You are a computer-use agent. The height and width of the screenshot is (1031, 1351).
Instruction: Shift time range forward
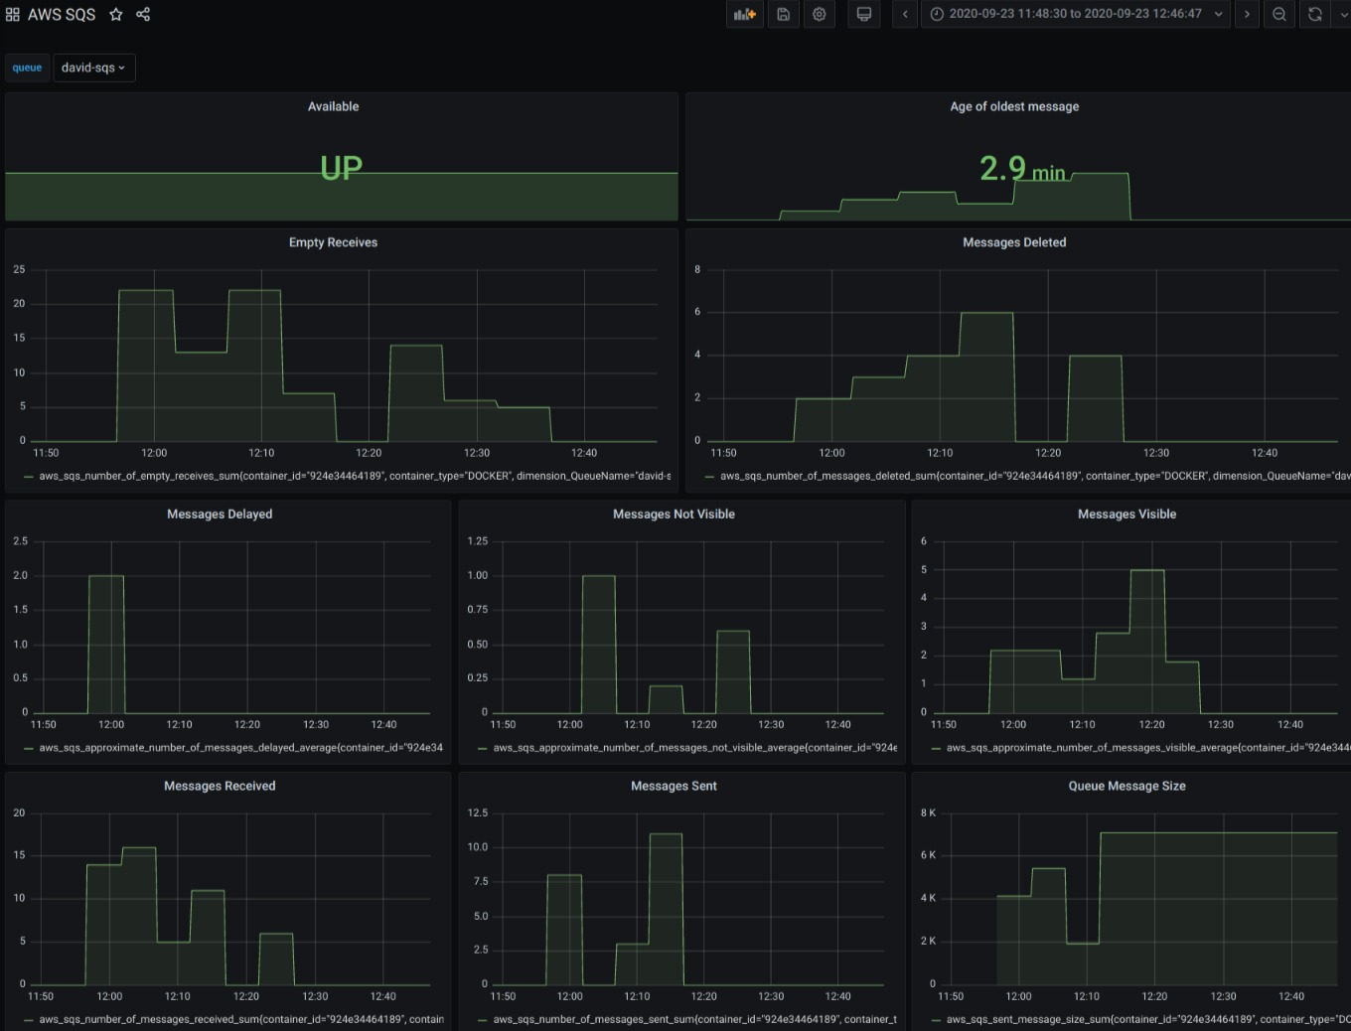point(1247,14)
